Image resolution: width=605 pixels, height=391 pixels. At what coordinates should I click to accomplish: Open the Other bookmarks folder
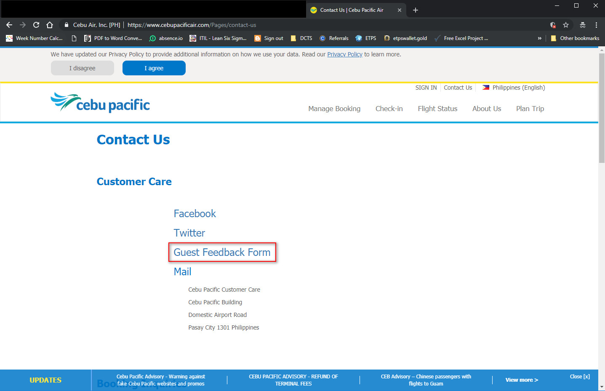click(x=575, y=38)
